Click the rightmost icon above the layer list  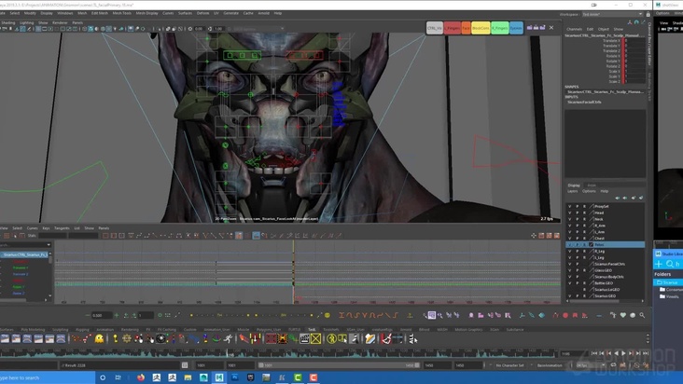pyautogui.click(x=641, y=198)
